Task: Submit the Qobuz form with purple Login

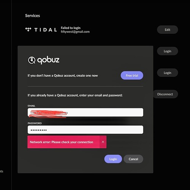Action: click(x=113, y=159)
